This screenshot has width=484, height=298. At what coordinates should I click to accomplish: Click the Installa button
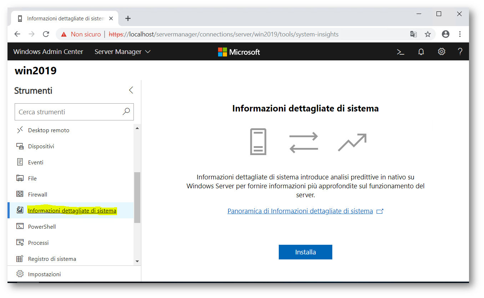coord(305,252)
